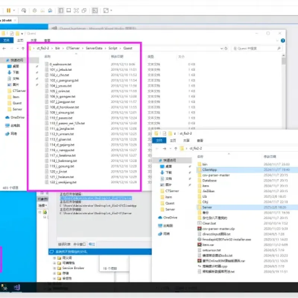
Task: Expand the fullscreen stretch options dropdown
Action: [111, 10]
